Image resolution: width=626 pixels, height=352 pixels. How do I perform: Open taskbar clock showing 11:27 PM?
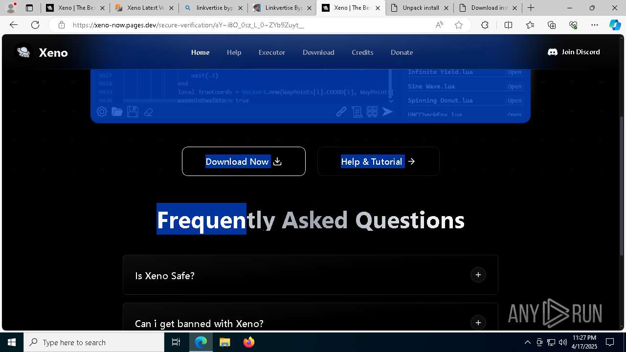click(x=584, y=342)
